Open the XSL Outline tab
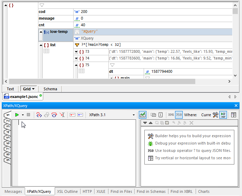This screenshot has width=242, height=196. point(67,191)
